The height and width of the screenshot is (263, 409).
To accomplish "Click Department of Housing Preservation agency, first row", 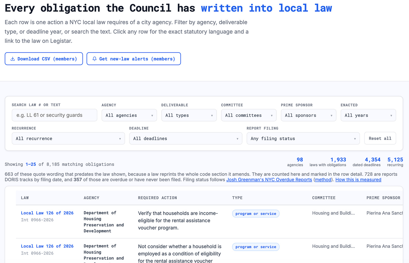I will click(x=104, y=222).
